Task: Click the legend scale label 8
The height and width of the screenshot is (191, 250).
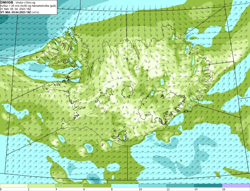Action: [x=112, y=189]
